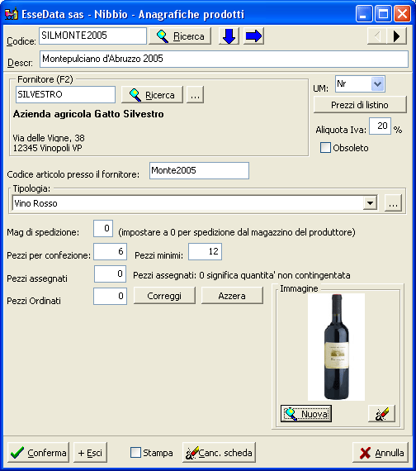Click Ricerca in the Fornitore group
The width and height of the screenshot is (416, 471).
(x=152, y=95)
